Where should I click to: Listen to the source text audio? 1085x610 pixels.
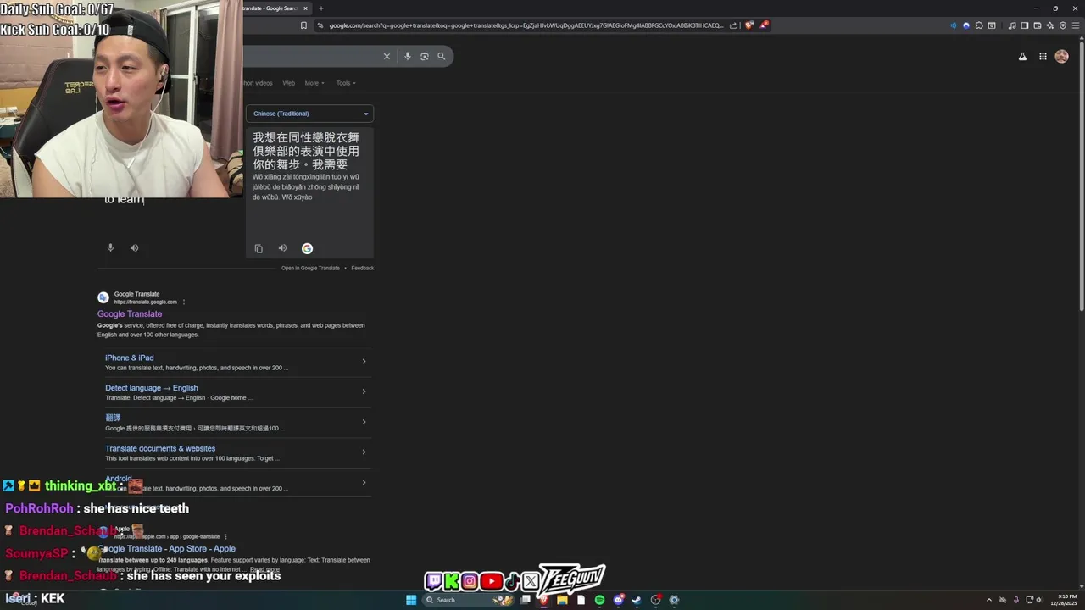134,247
